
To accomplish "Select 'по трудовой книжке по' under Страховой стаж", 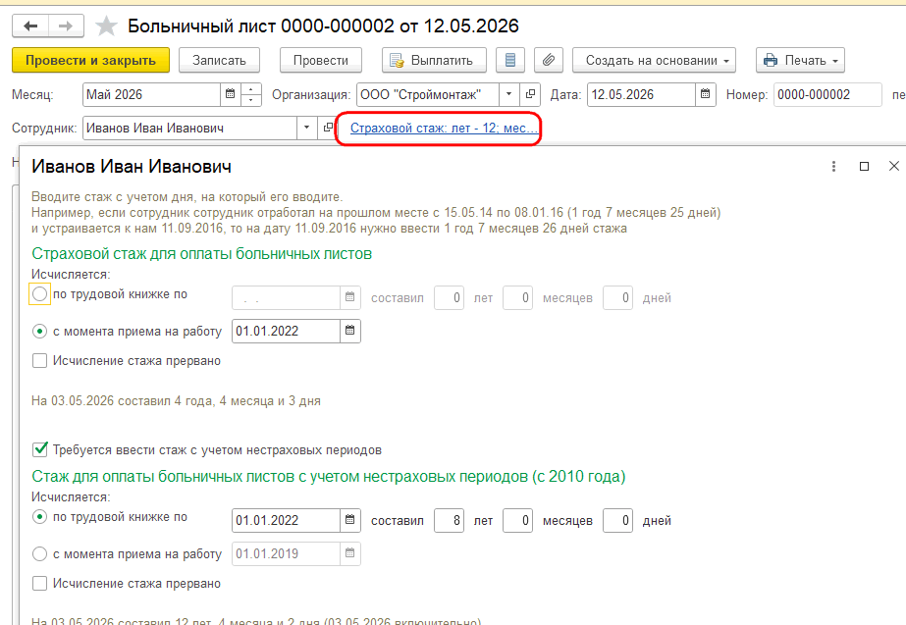I will pyautogui.click(x=39, y=294).
